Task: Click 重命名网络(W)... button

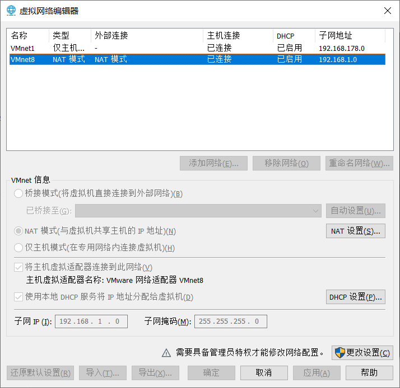Action: click(359, 163)
